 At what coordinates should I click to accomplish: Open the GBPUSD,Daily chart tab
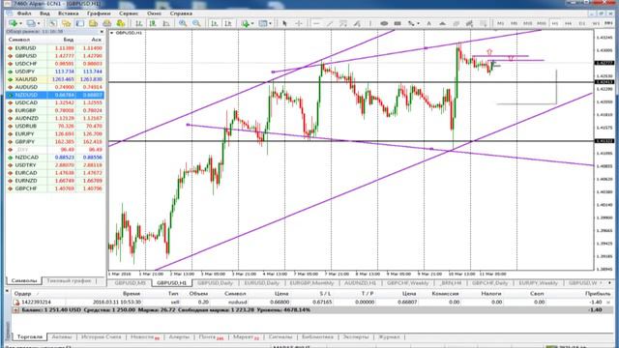[215, 283]
